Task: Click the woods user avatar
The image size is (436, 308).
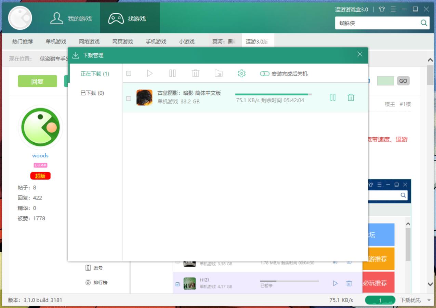Action: pos(40,127)
